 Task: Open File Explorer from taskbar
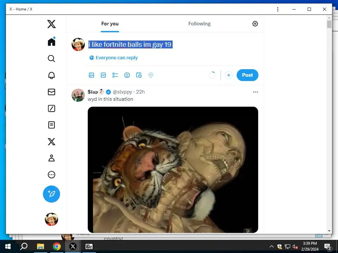[x=40, y=246]
